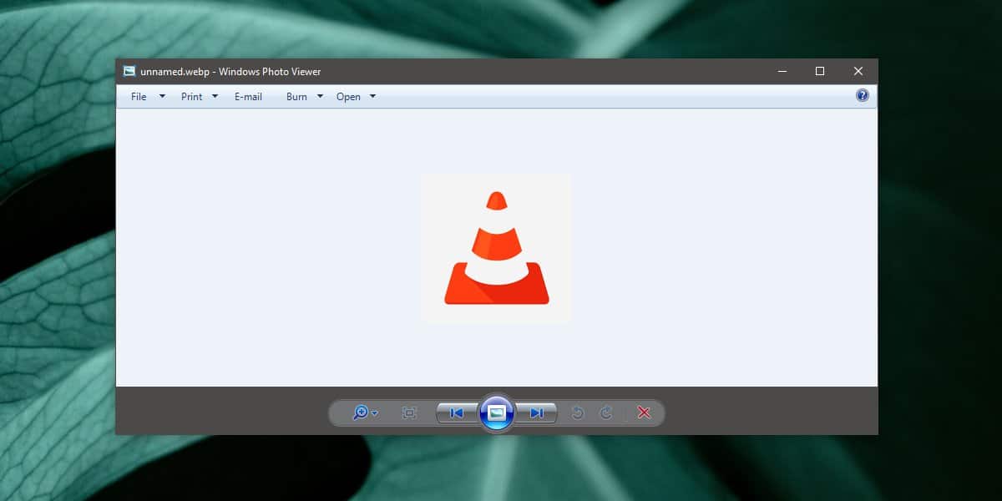This screenshot has width=1002, height=501.
Task: Click the arrow beside Burn
Action: pyautogui.click(x=320, y=97)
